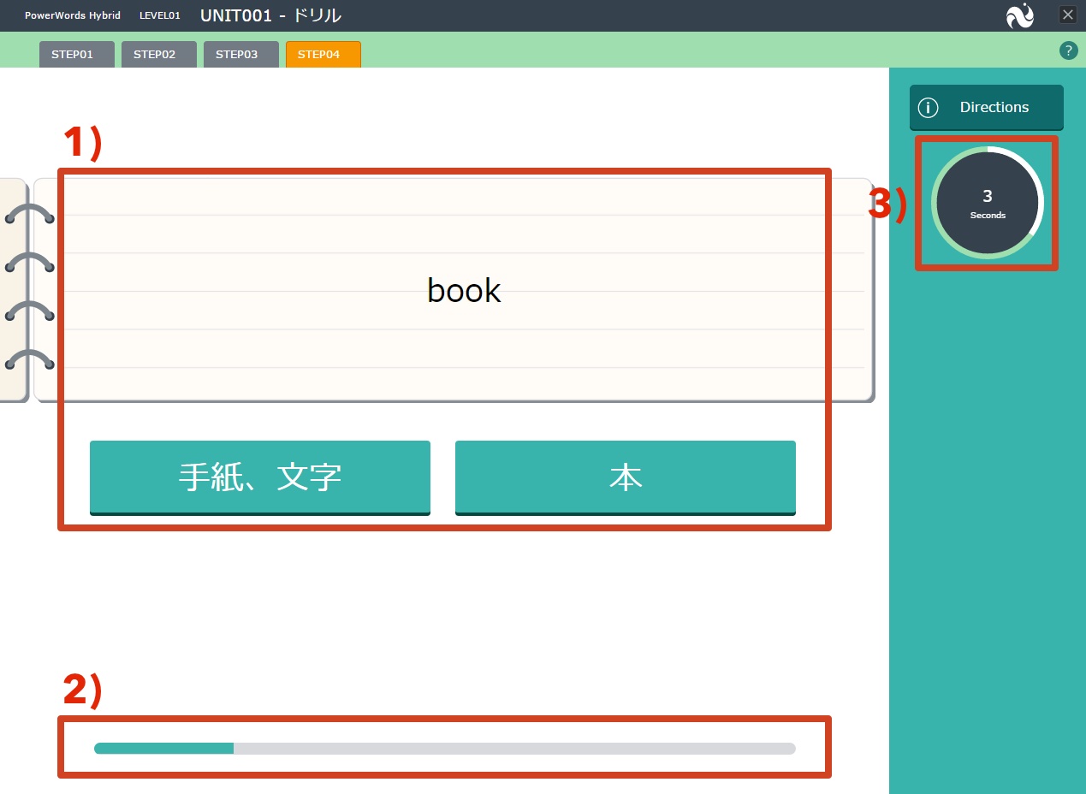
Task: Switch to the STEP02 tab
Action: click(x=158, y=55)
